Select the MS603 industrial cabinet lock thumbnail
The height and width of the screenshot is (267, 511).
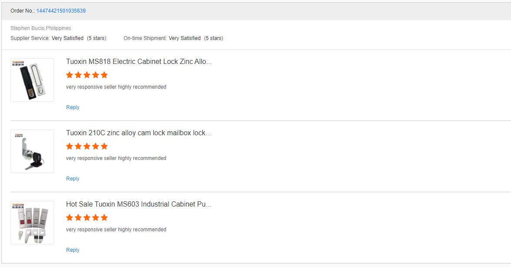click(32, 223)
